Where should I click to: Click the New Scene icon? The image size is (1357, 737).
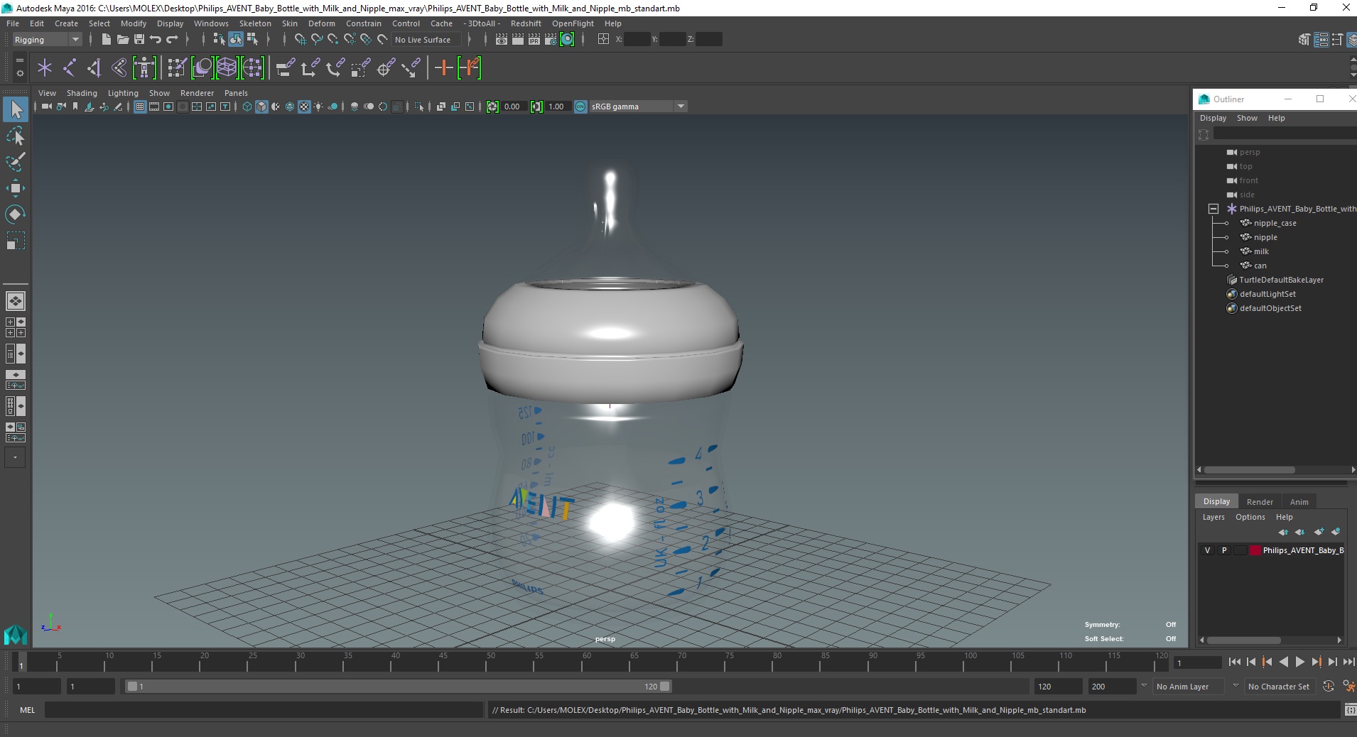tap(106, 40)
